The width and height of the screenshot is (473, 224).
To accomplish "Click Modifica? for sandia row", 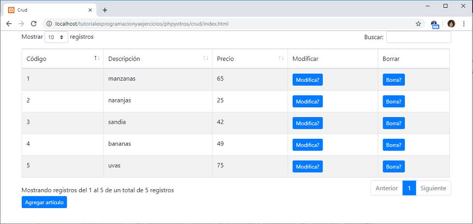I will (x=308, y=123).
